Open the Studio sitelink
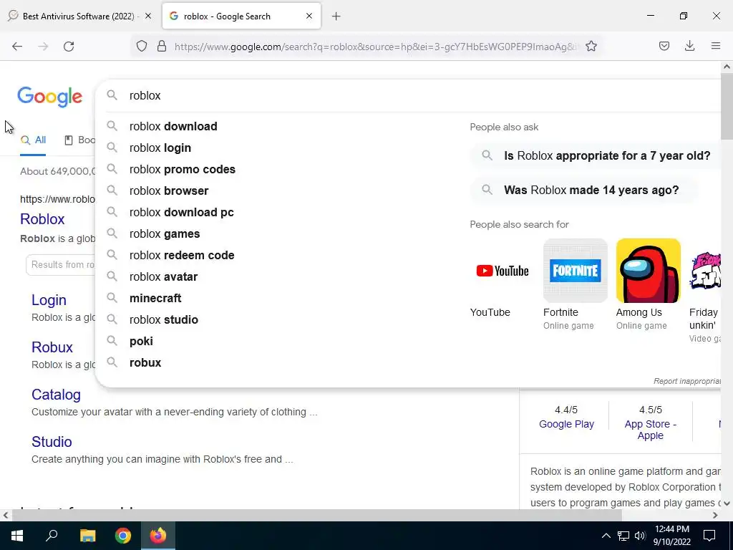Viewport: 733px width, 550px height. tap(52, 441)
